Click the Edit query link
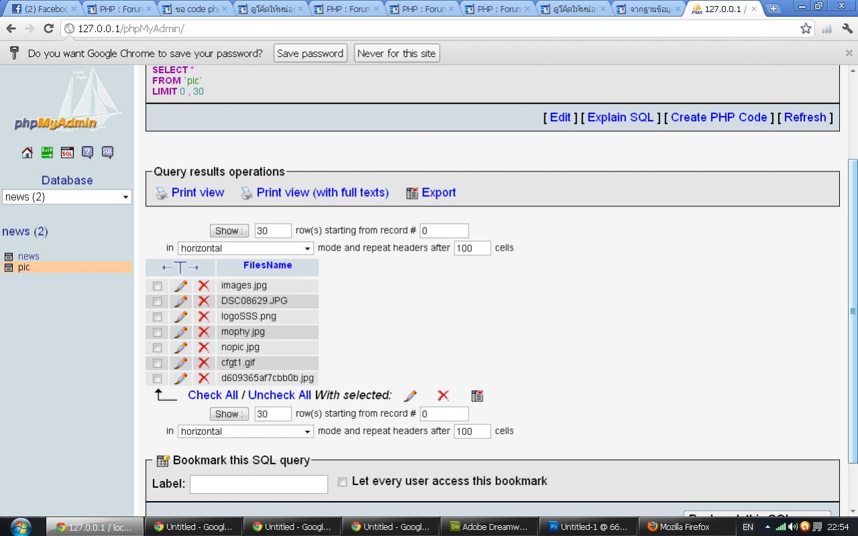Image resolution: width=858 pixels, height=536 pixels. point(560,117)
